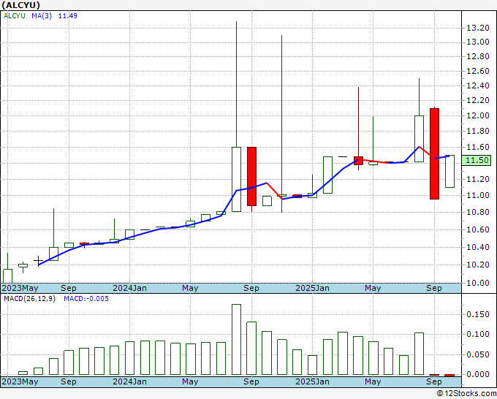Click the 13.20 price axis value
Image resolution: width=497 pixels, height=399 pixels.
coord(478,28)
